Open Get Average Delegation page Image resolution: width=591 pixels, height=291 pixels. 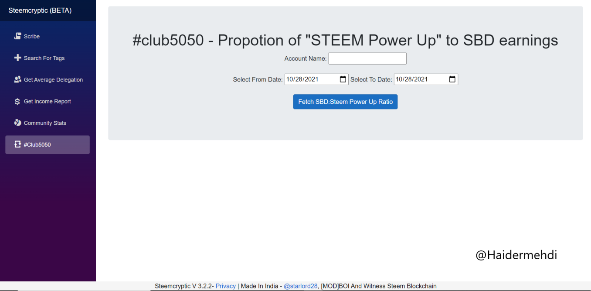point(48,79)
